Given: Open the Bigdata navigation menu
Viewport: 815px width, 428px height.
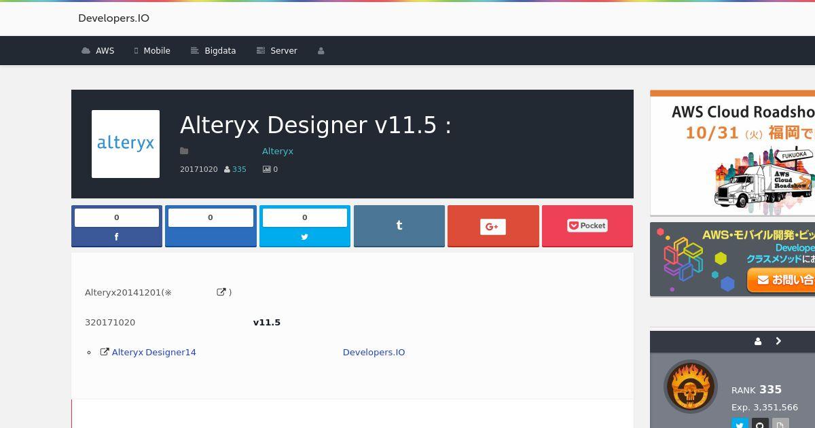Looking at the screenshot, I should 213,51.
